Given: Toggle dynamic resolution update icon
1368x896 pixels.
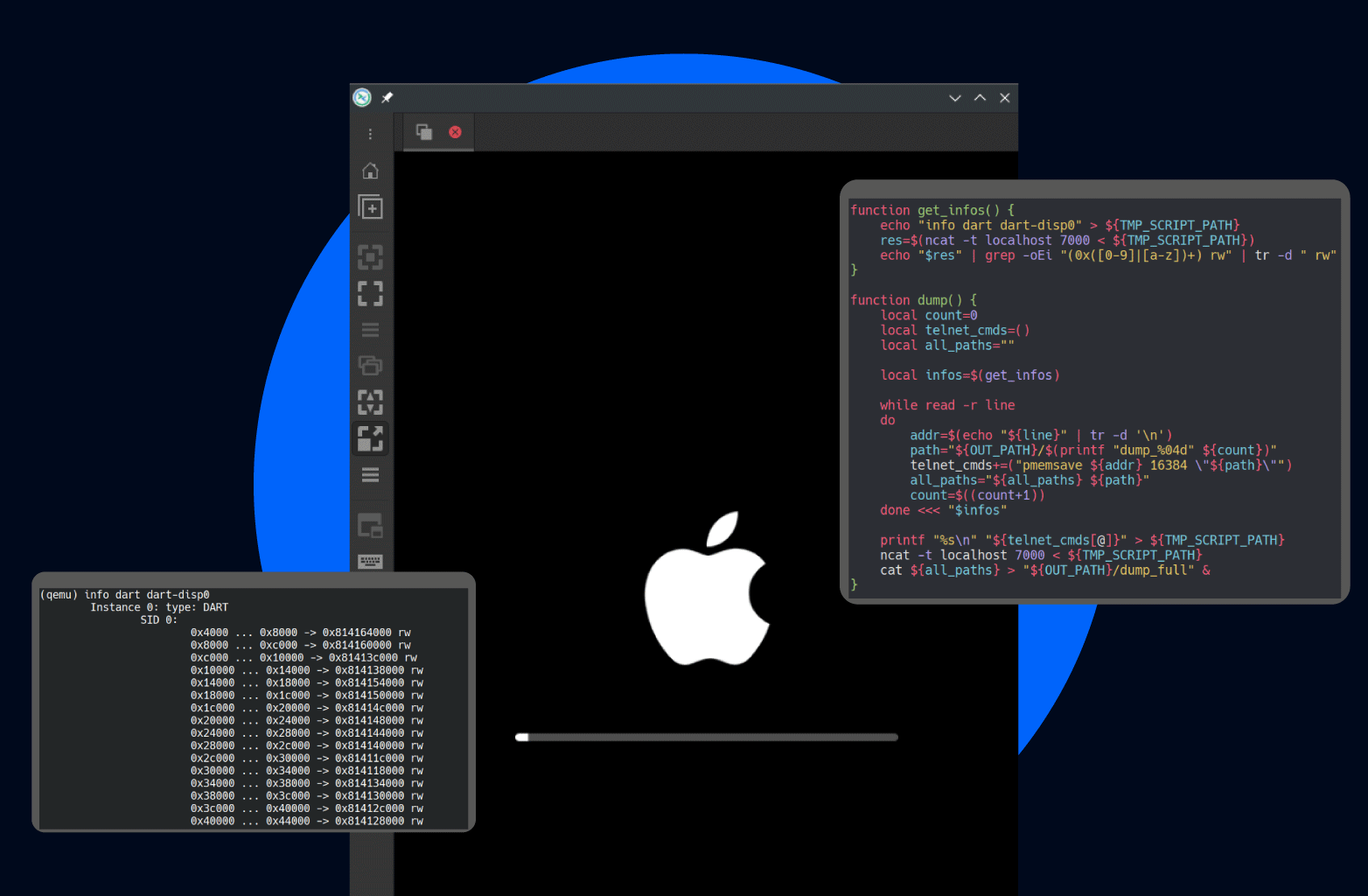Looking at the screenshot, I should [x=370, y=402].
